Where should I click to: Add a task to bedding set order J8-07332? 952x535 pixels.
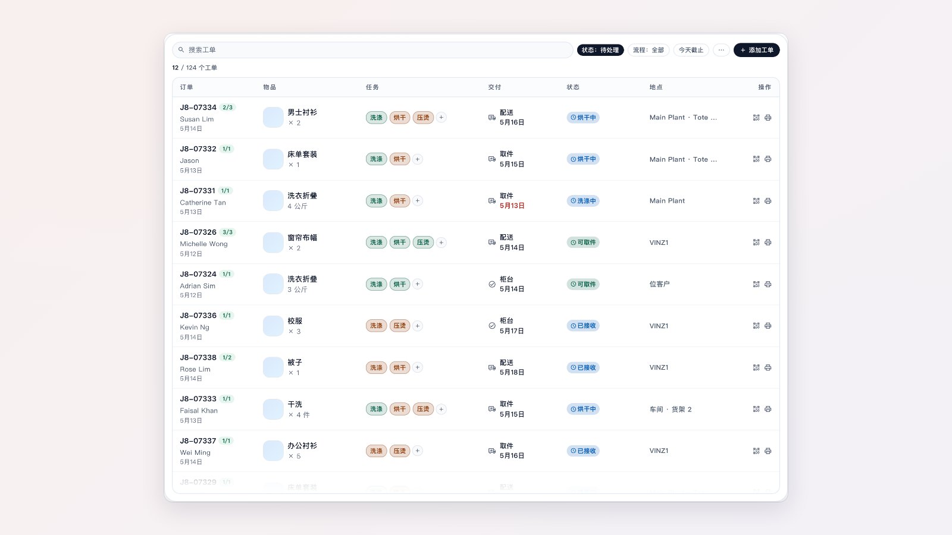(x=418, y=159)
